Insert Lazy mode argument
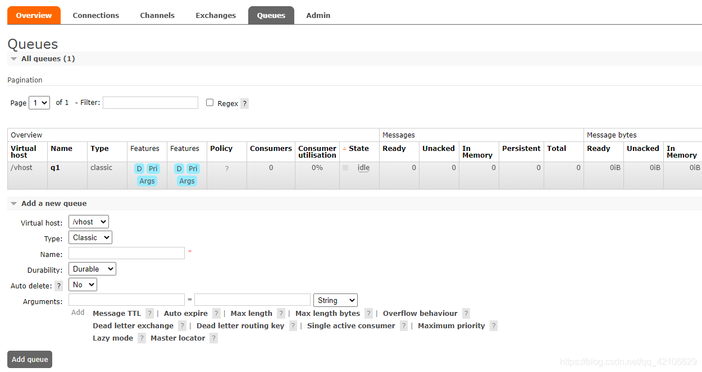The image size is (702, 372). coord(113,338)
